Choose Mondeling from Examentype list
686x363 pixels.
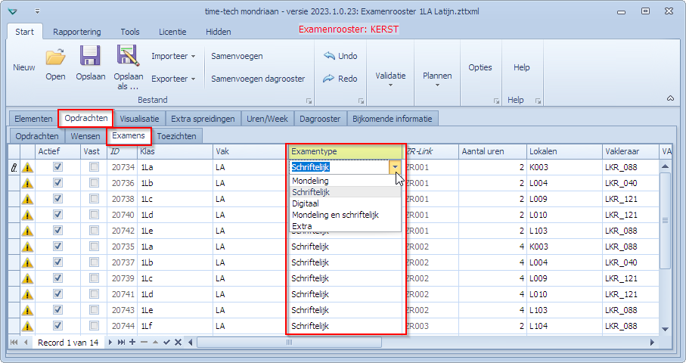[x=345, y=181]
